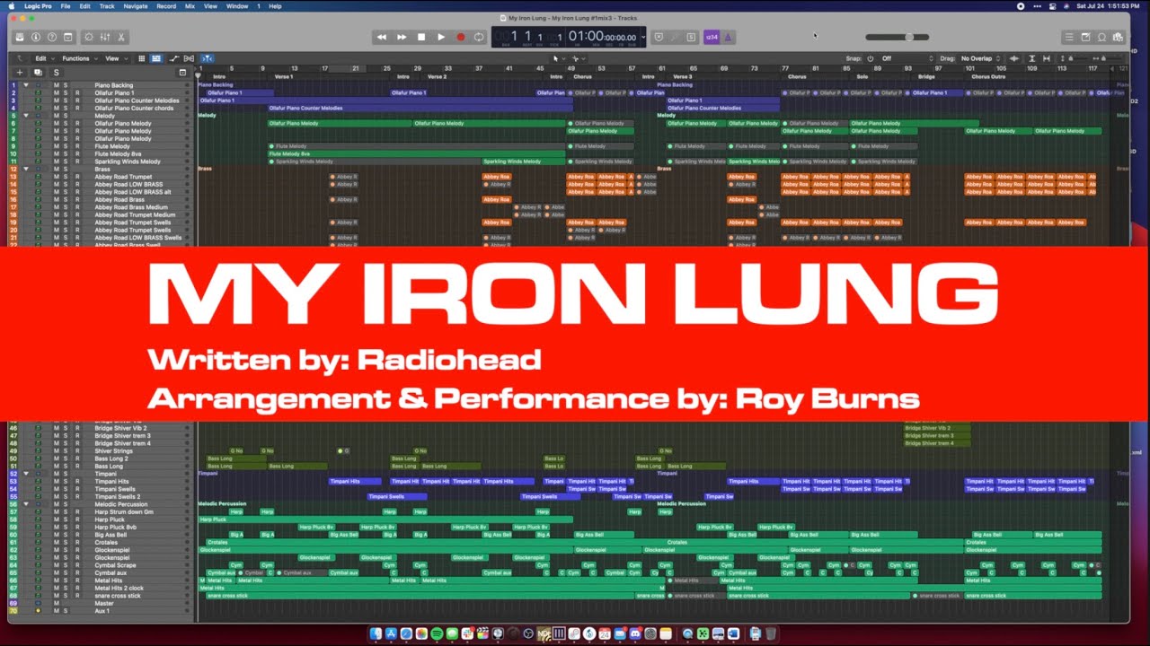
Task: Adjust the master volume slider
Action: coord(910,37)
